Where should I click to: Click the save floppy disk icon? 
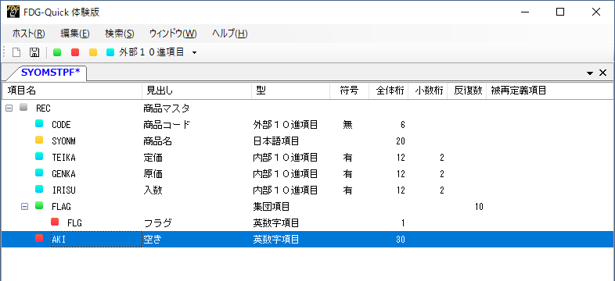pyautogui.click(x=34, y=52)
